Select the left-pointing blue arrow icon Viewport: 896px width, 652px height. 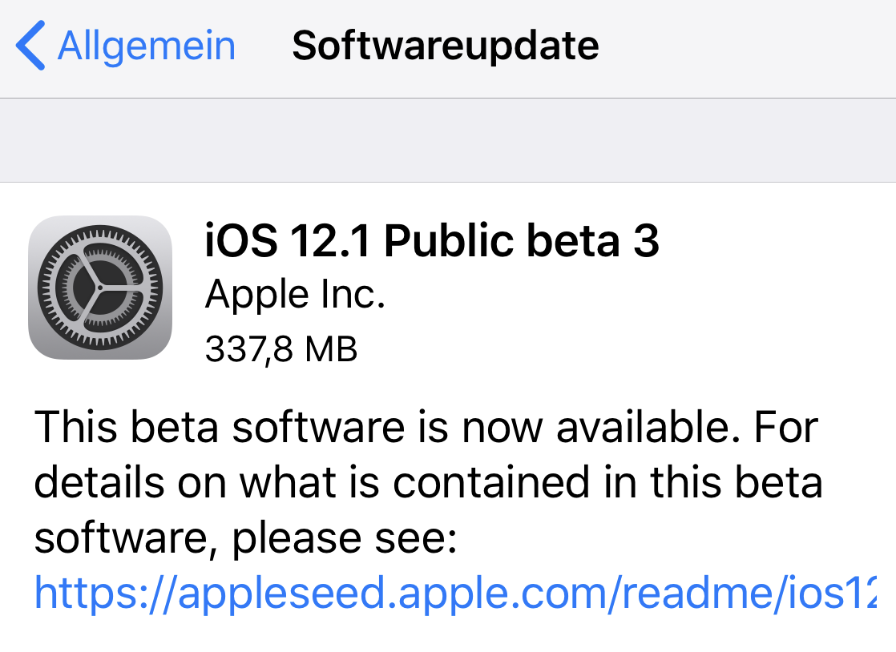(x=32, y=46)
